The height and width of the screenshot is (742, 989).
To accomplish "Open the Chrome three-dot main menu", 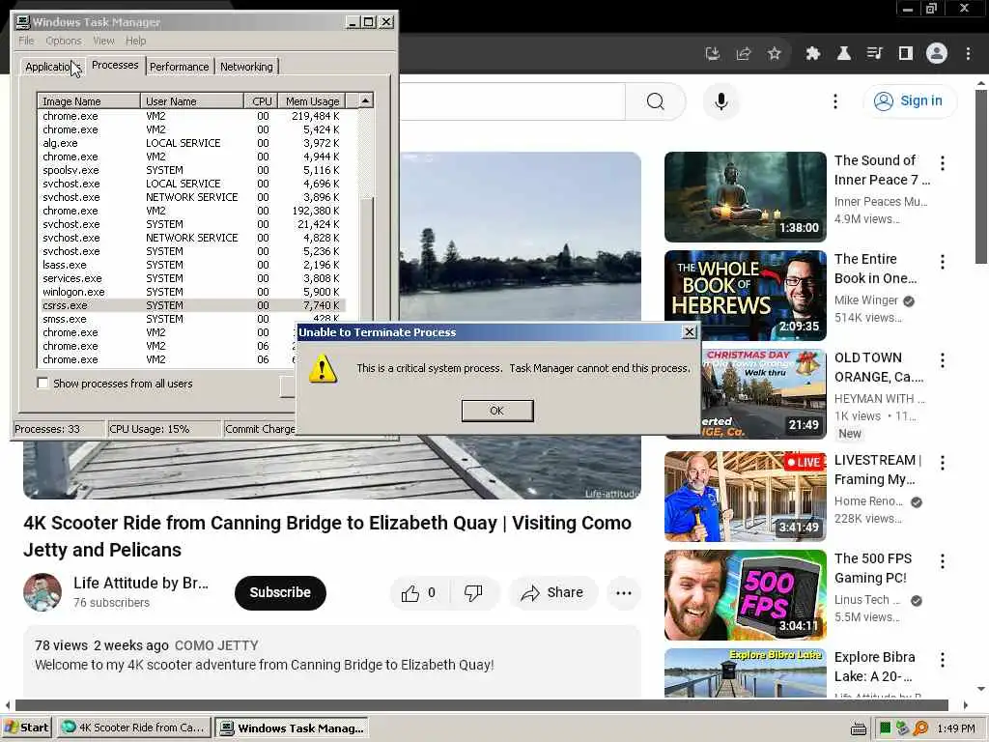I will click(x=968, y=54).
